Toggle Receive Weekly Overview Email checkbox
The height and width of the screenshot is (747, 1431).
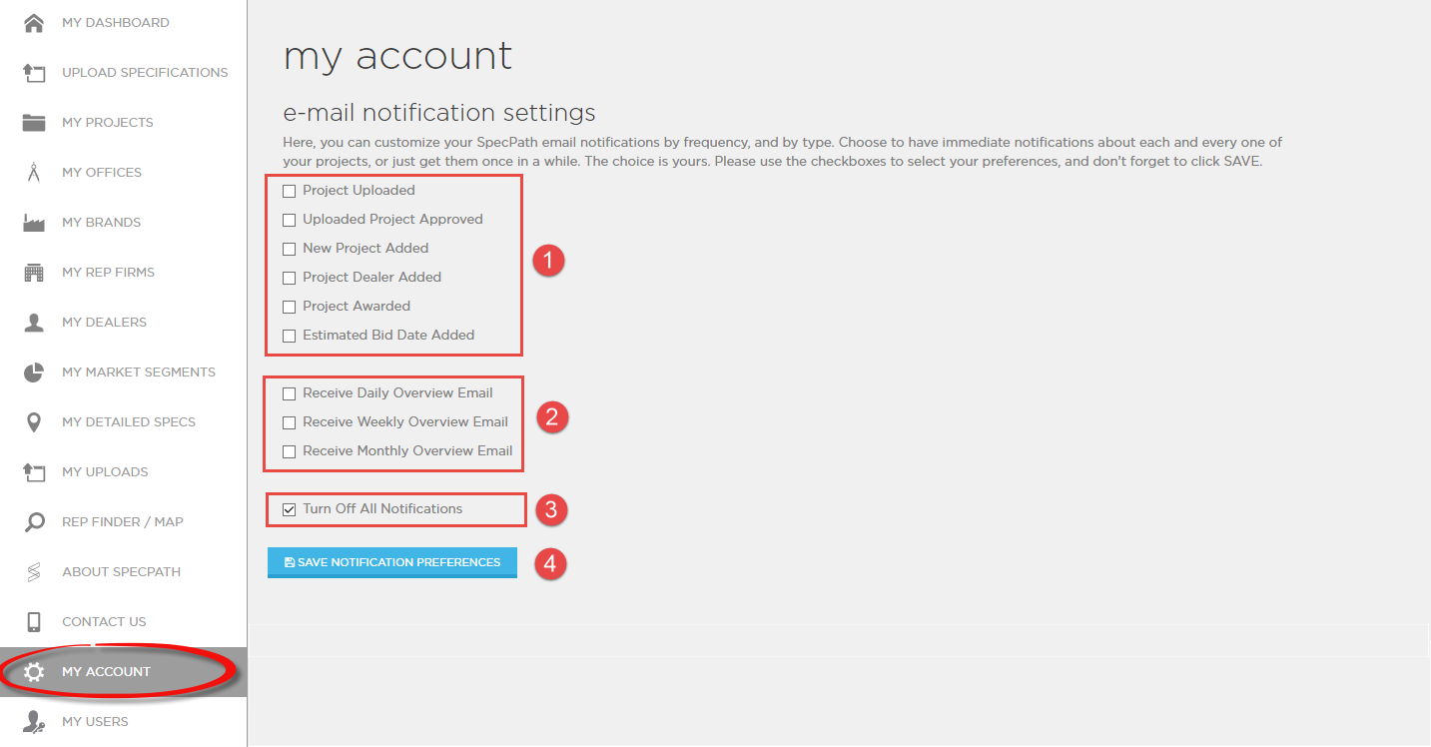[290, 422]
